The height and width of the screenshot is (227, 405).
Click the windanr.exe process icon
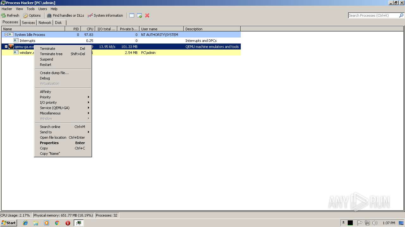16,53
